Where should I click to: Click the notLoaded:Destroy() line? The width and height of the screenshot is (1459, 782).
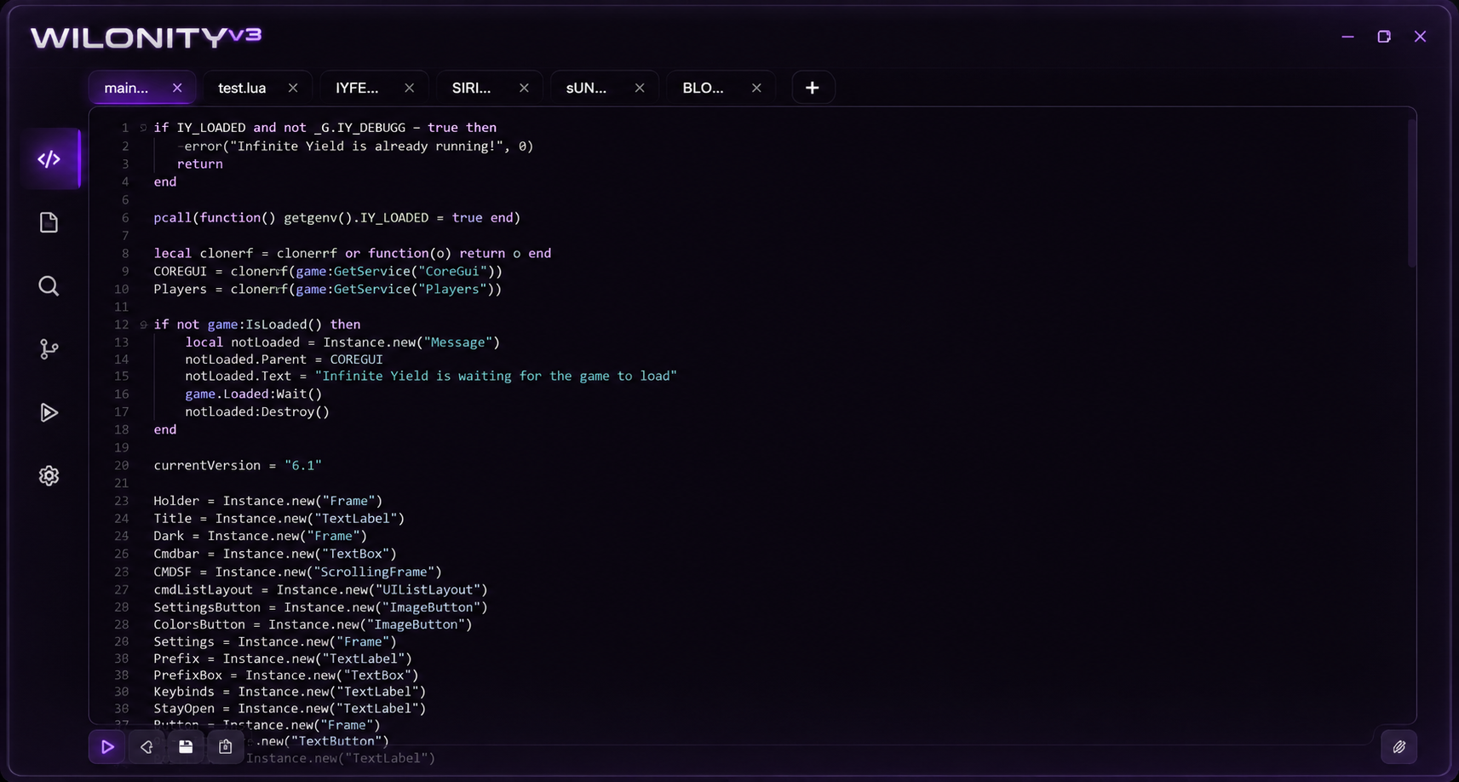pyautogui.click(x=257, y=412)
